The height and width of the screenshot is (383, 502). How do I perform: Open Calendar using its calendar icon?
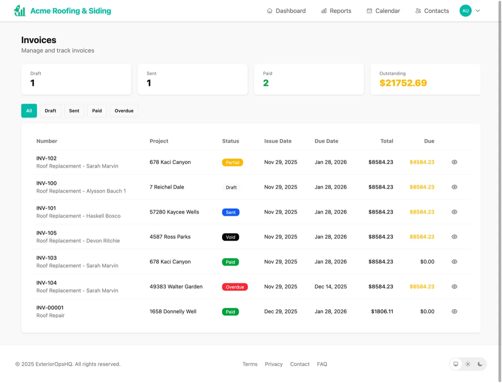[369, 11]
